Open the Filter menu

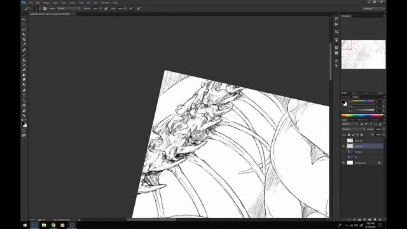coord(81,3)
